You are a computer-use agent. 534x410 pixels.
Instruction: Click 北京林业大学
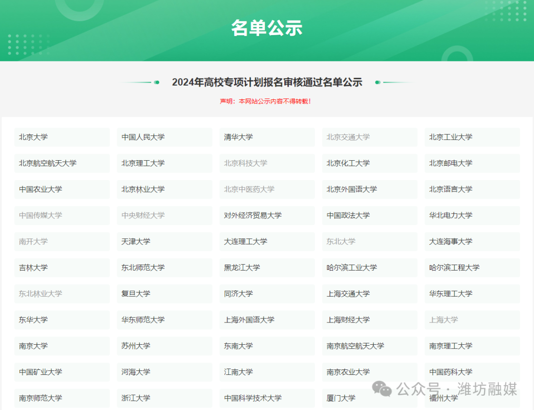tap(165, 189)
